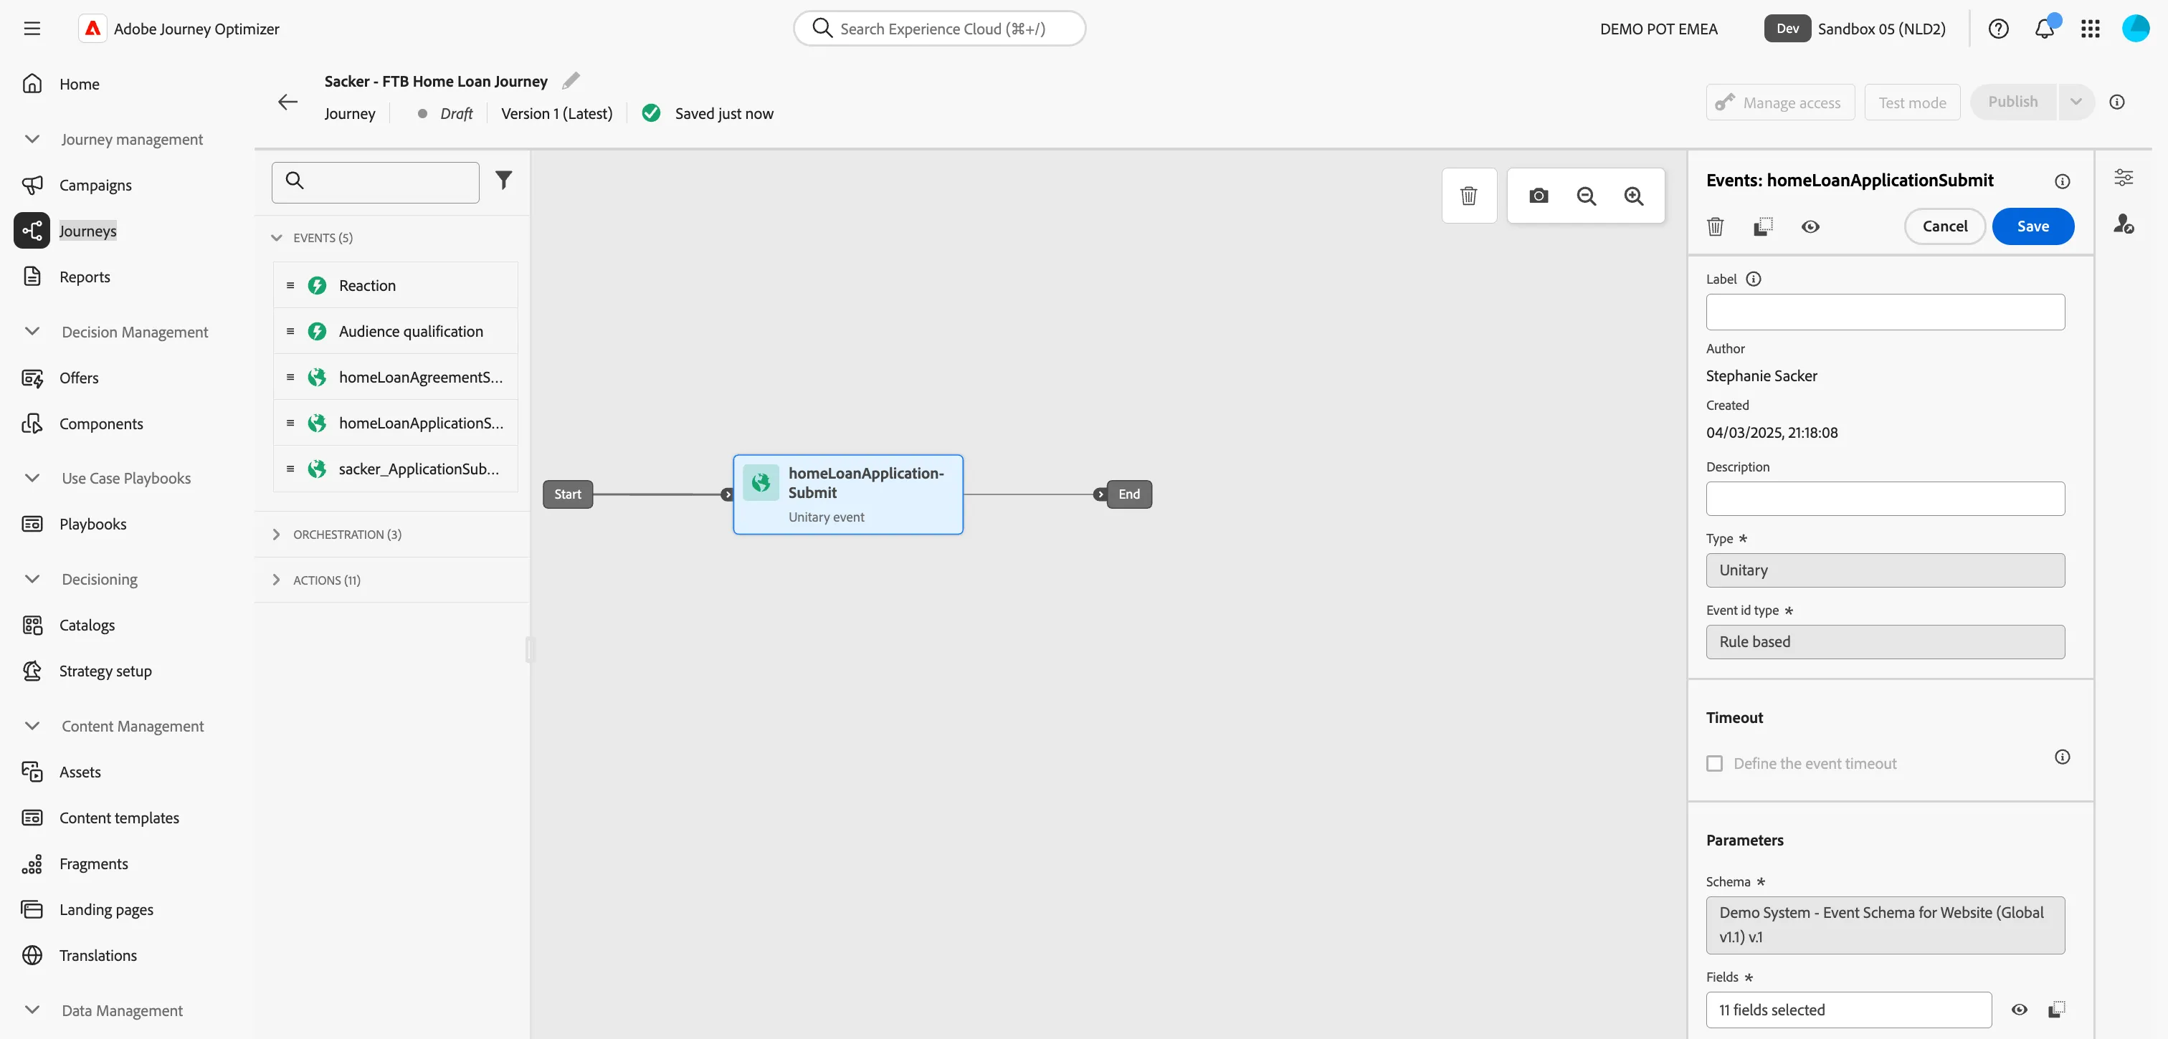Click the Test mode button
The height and width of the screenshot is (1039, 2168).
(1912, 102)
